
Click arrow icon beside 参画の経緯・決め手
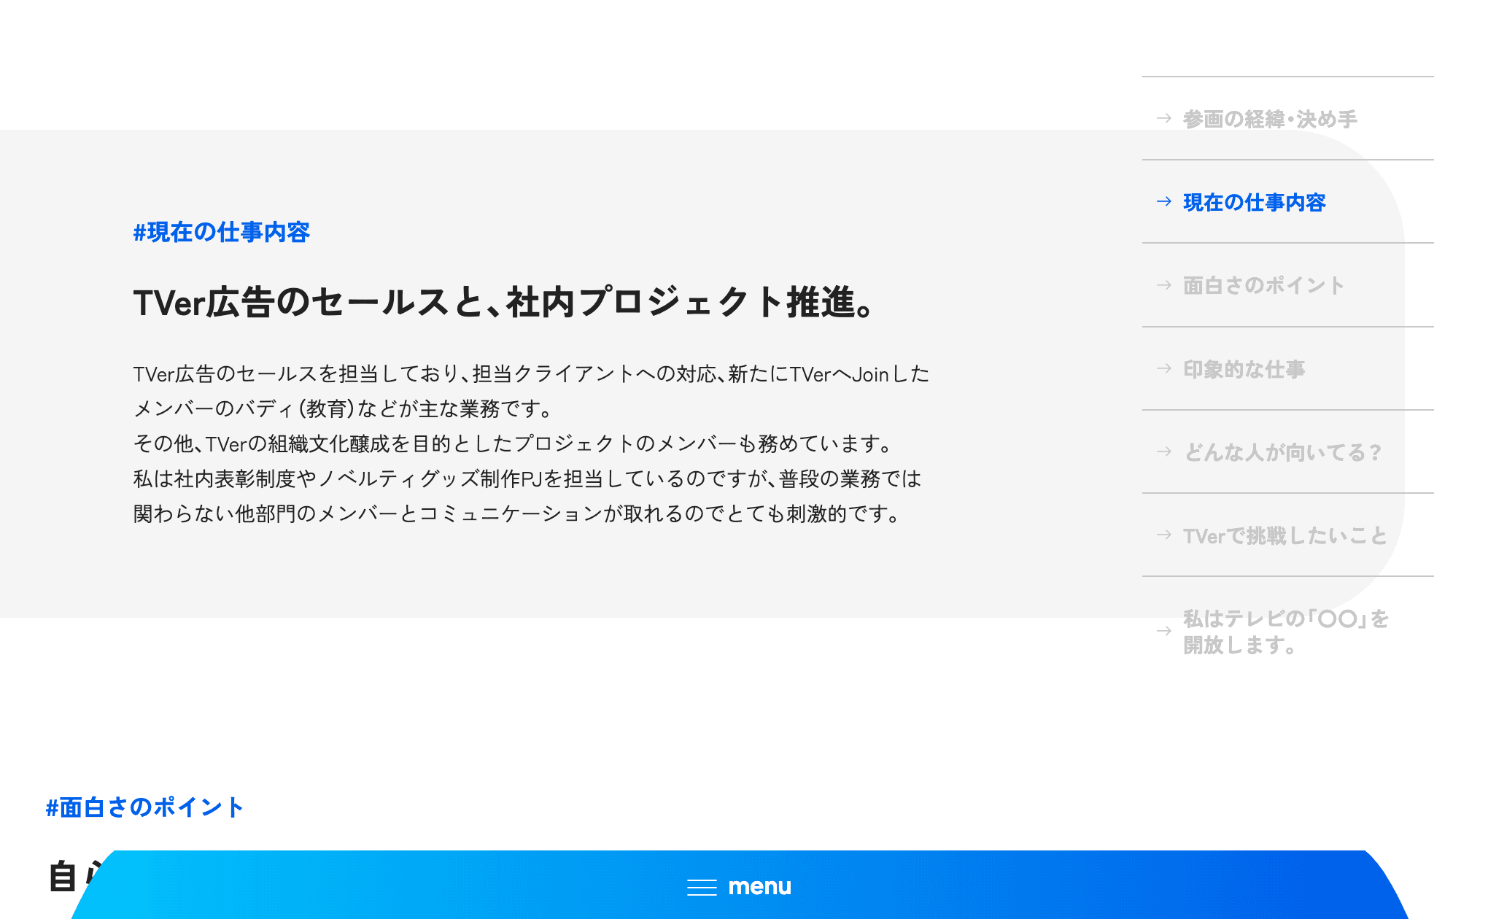(1164, 118)
